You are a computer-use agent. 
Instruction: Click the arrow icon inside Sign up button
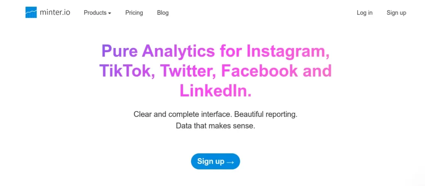pyautogui.click(x=230, y=162)
